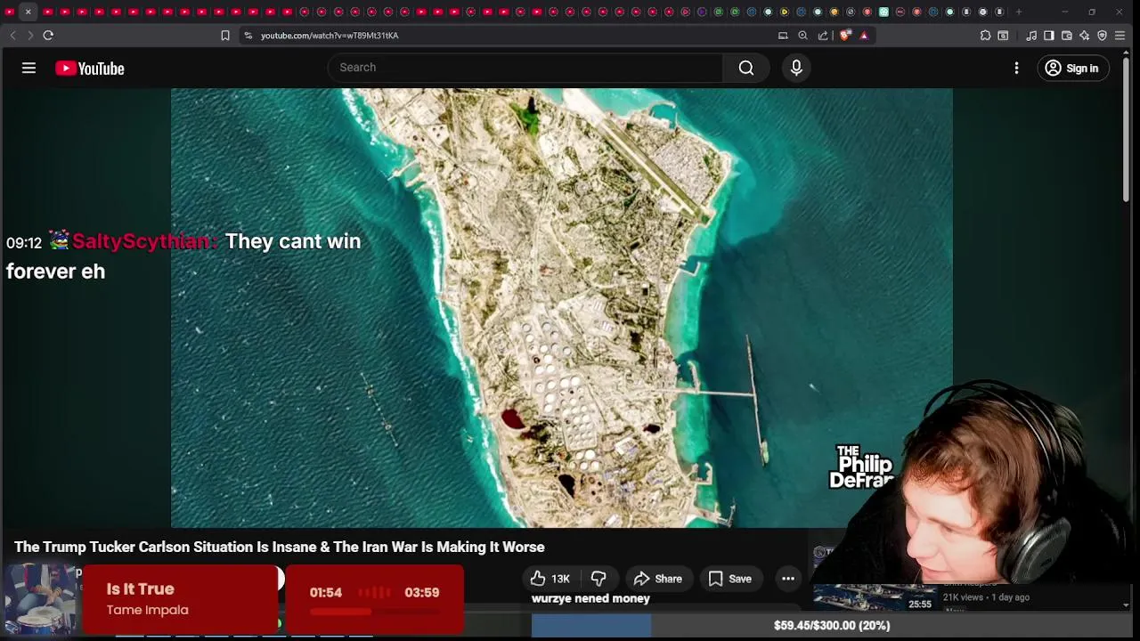Select the youtube.com address bar URL

[x=330, y=36]
